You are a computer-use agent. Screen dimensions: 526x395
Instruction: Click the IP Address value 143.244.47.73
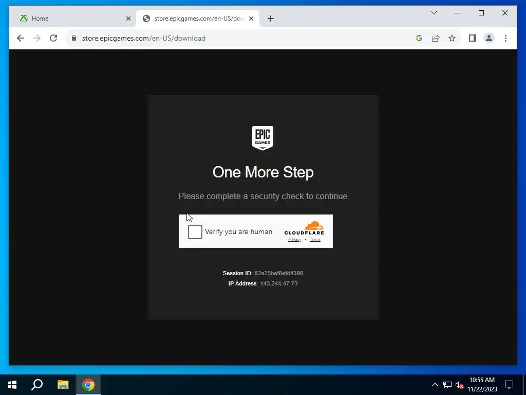point(279,283)
